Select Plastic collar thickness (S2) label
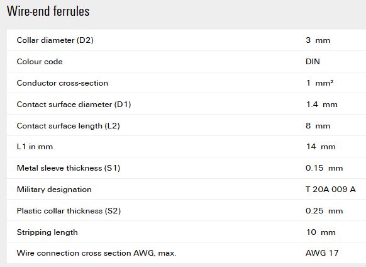Screen dimensions: 366x267 pyautogui.click(x=69, y=211)
